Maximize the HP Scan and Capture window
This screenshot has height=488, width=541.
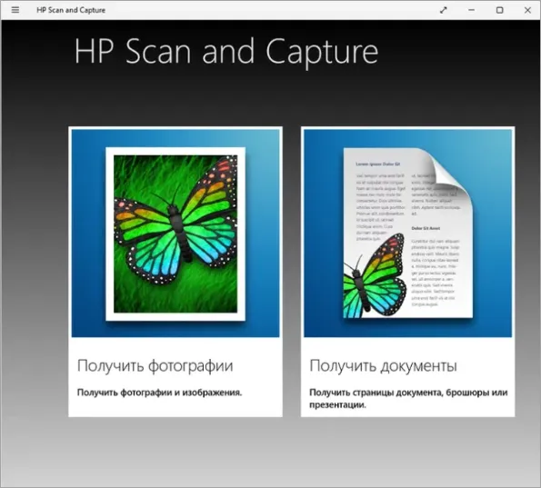499,10
